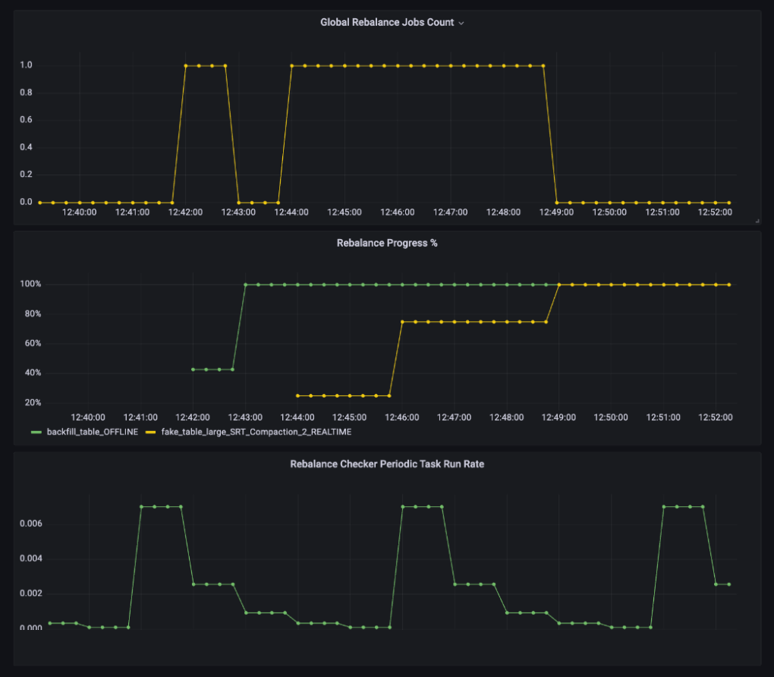This screenshot has height=677, width=774.
Task: Click the chevron beside Global Rebalance Jobs Count
Action: point(461,24)
